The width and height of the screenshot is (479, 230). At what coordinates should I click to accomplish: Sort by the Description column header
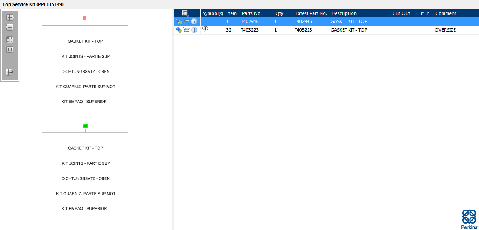(360, 13)
